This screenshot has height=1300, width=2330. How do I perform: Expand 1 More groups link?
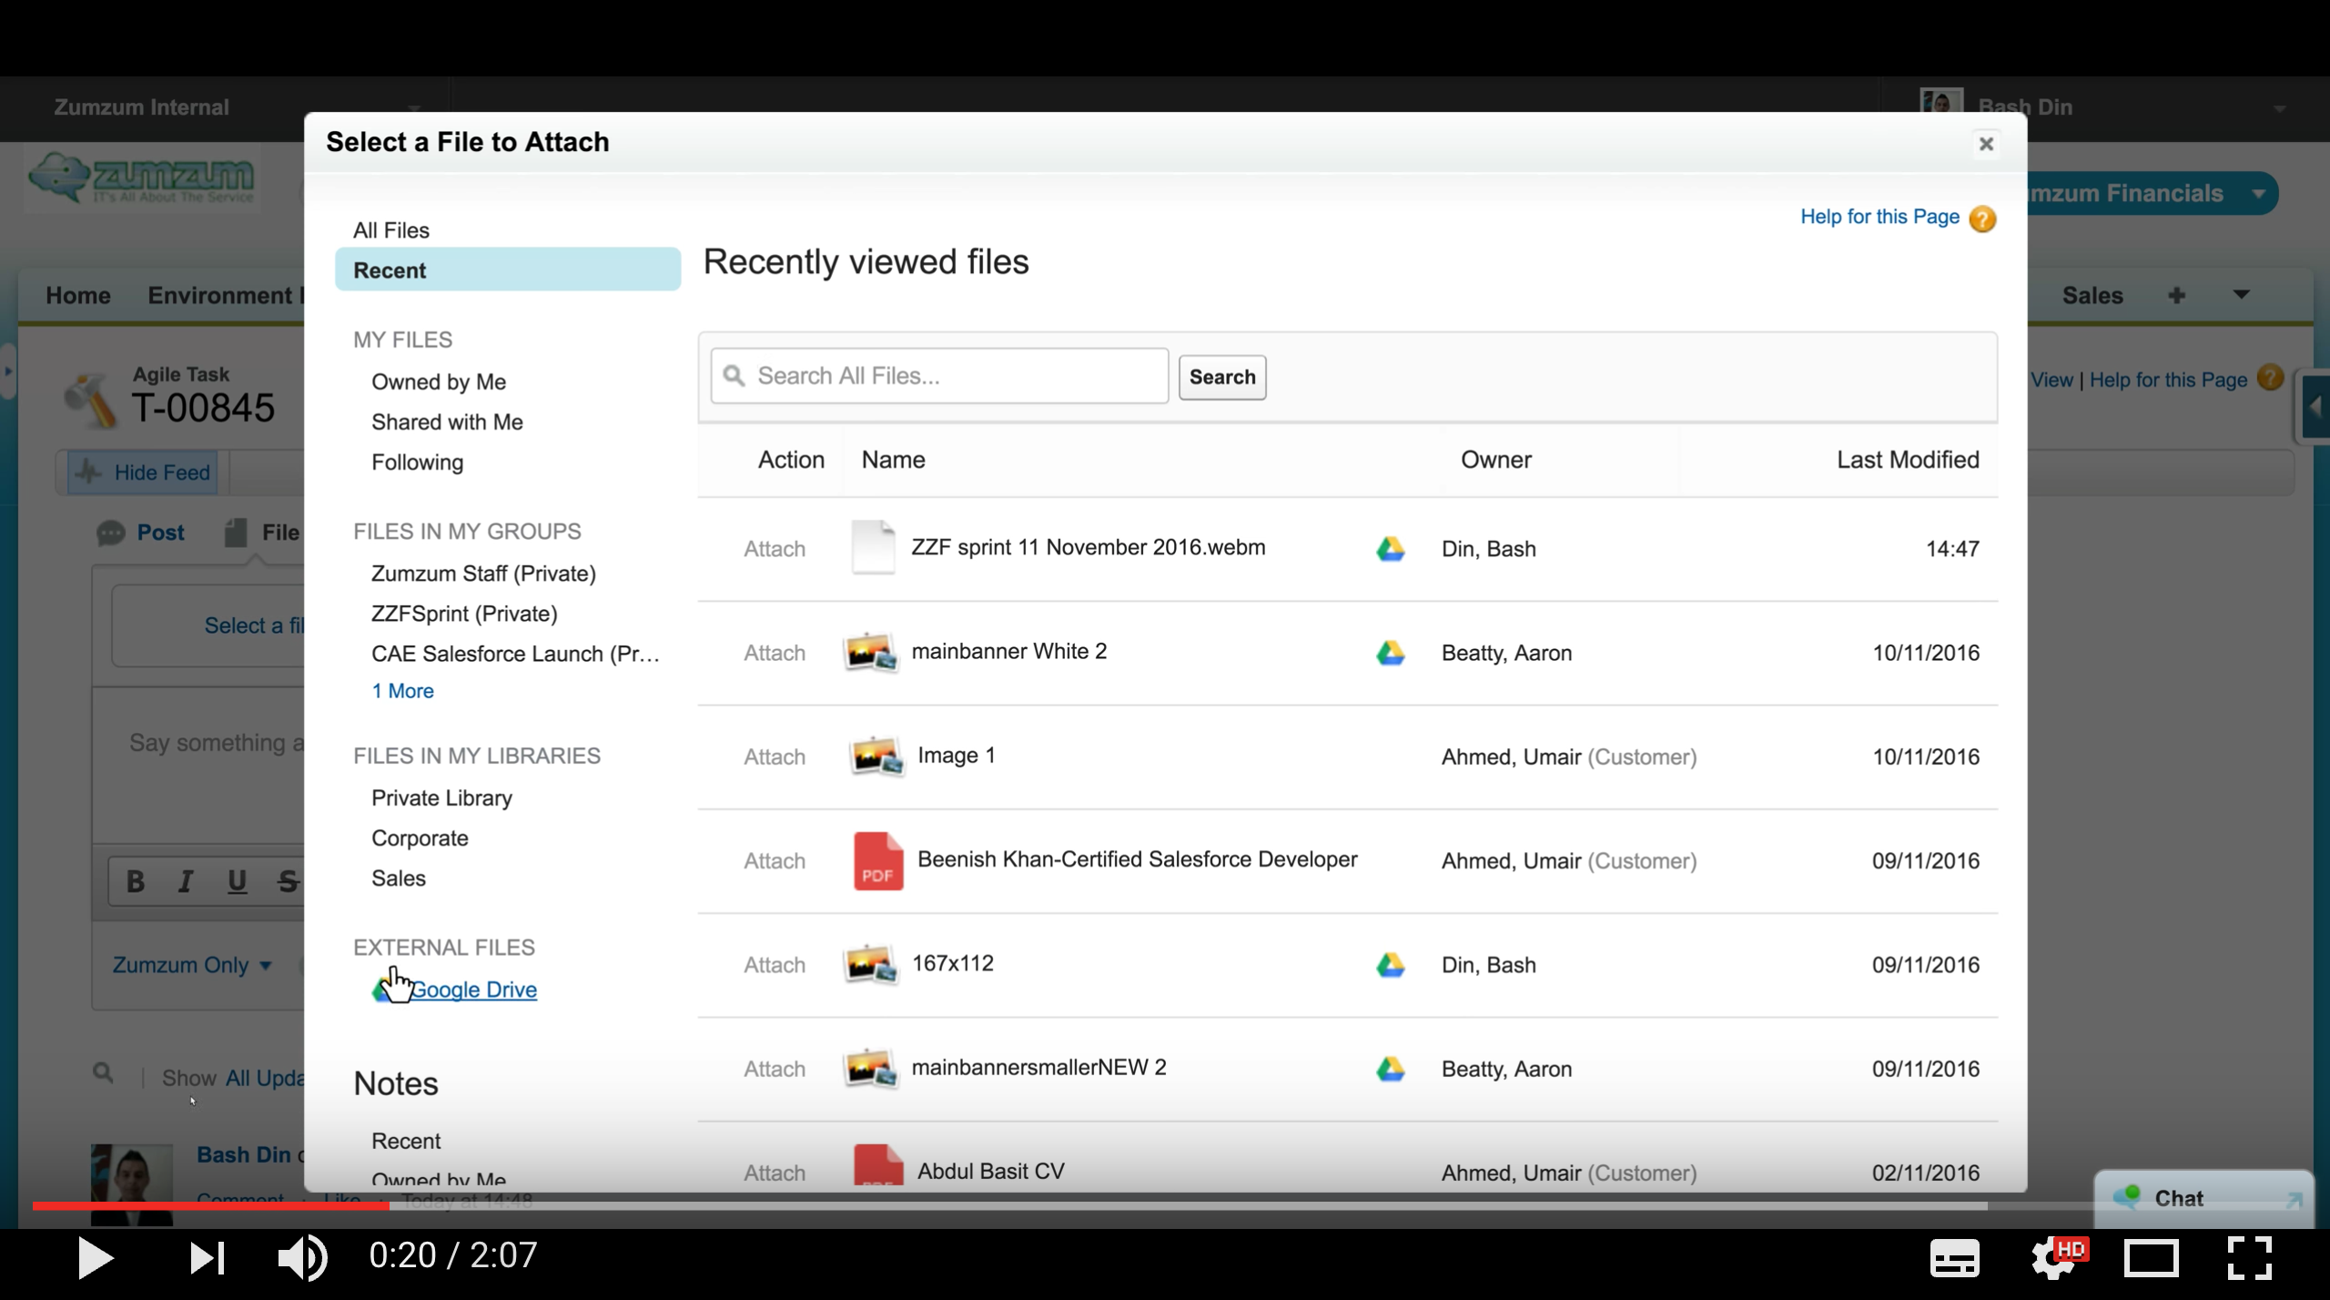[x=402, y=691]
